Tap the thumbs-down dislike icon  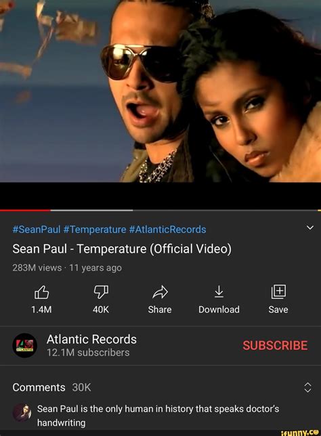coord(101,292)
